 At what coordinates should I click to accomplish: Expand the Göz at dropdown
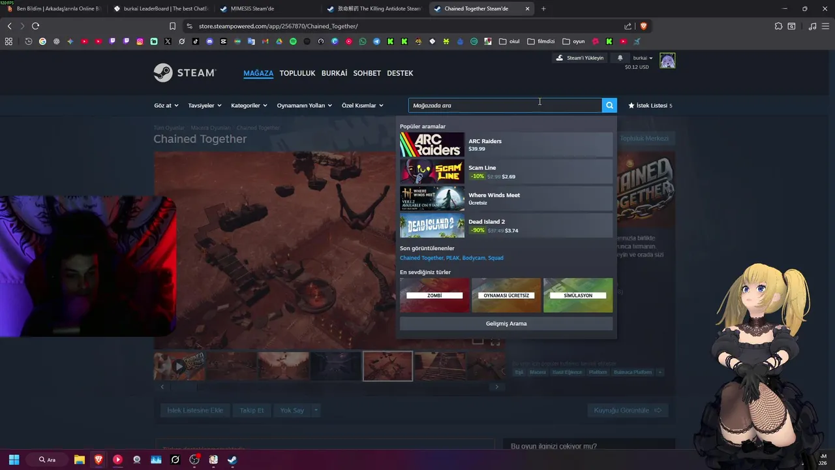click(166, 105)
